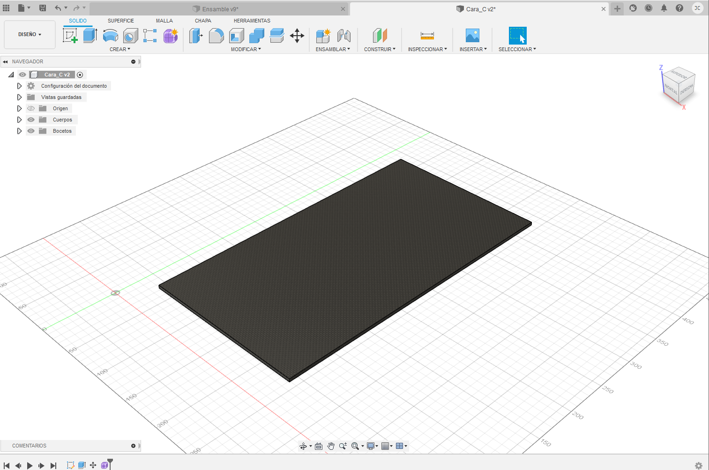Click the Look At icon in navigation bar
This screenshot has width=709, height=470.
319,446
